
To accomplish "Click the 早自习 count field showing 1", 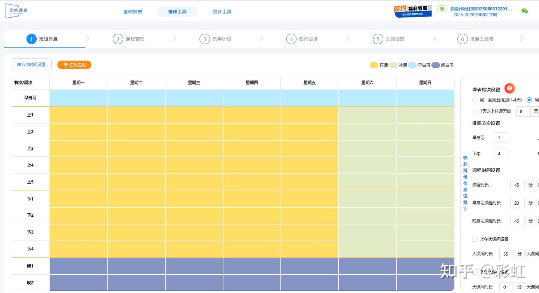I will [501, 138].
